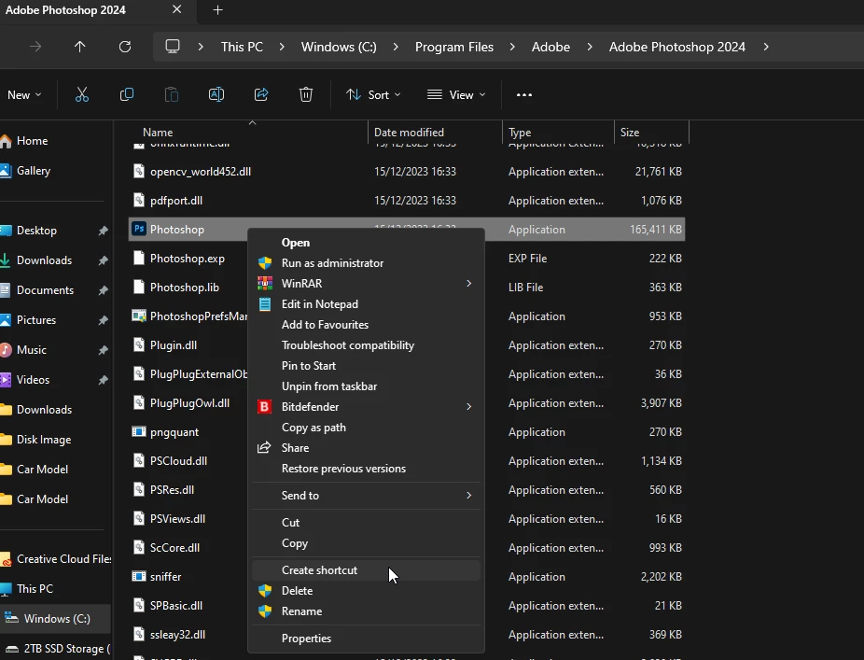Viewport: 864px width, 660px height.
Task: Click the sniffer application icon
Action: (139, 576)
